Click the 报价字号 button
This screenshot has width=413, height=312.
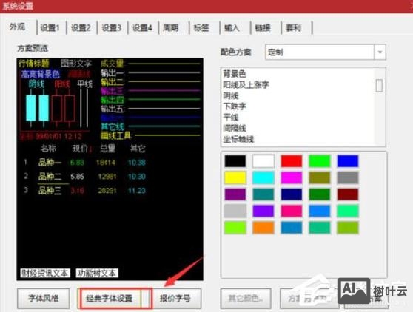[175, 298]
